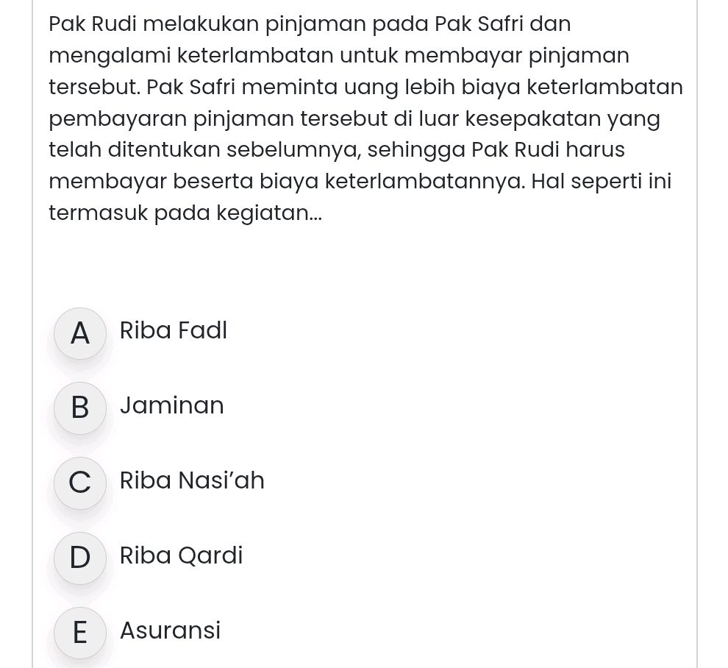Choose the answer 'Riba Fadl'
Image resolution: width=728 pixels, height=668 pixels.
[174, 331]
